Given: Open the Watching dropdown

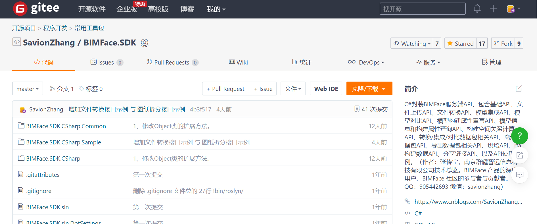Looking at the screenshot, I should 412,43.
